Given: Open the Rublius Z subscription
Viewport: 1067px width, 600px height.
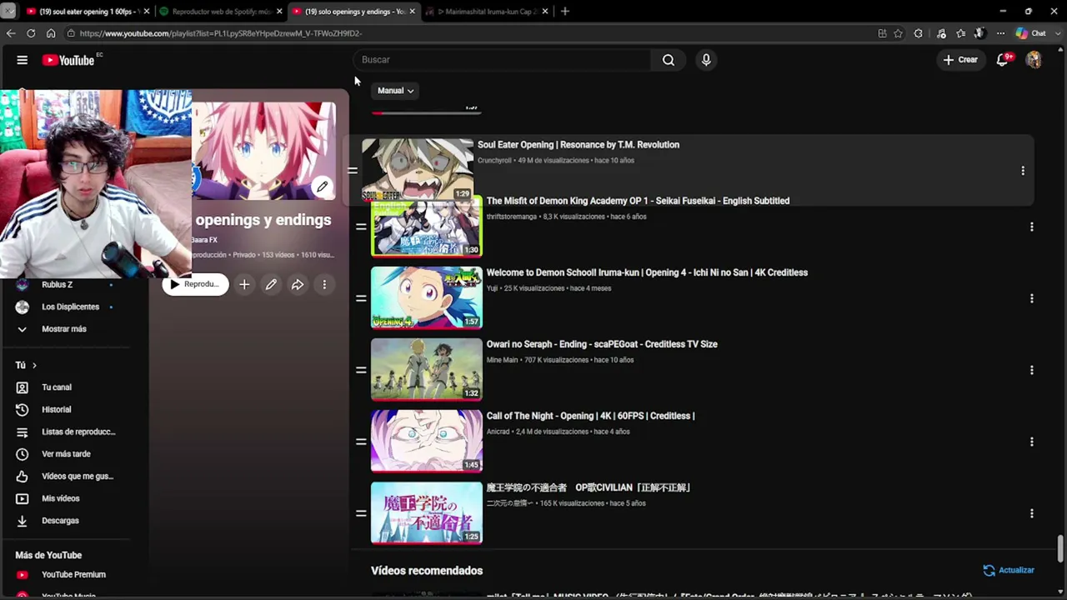Looking at the screenshot, I should [x=57, y=285].
